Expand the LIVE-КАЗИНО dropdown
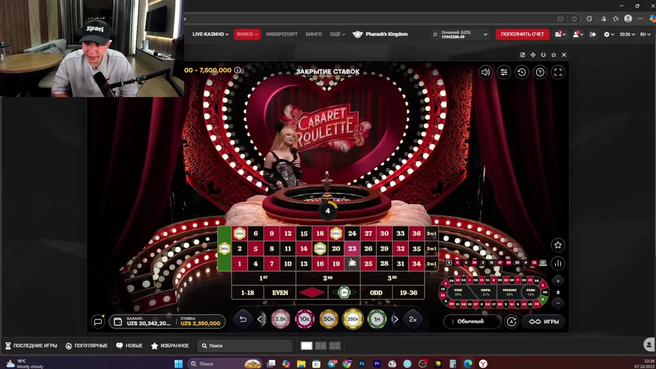Image resolution: width=656 pixels, height=369 pixels. point(211,34)
